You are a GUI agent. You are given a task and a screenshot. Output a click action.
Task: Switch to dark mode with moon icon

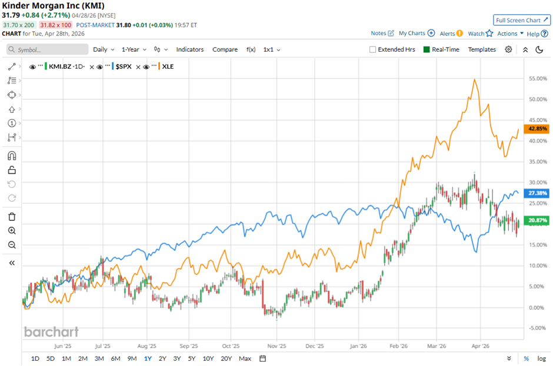[539, 50]
